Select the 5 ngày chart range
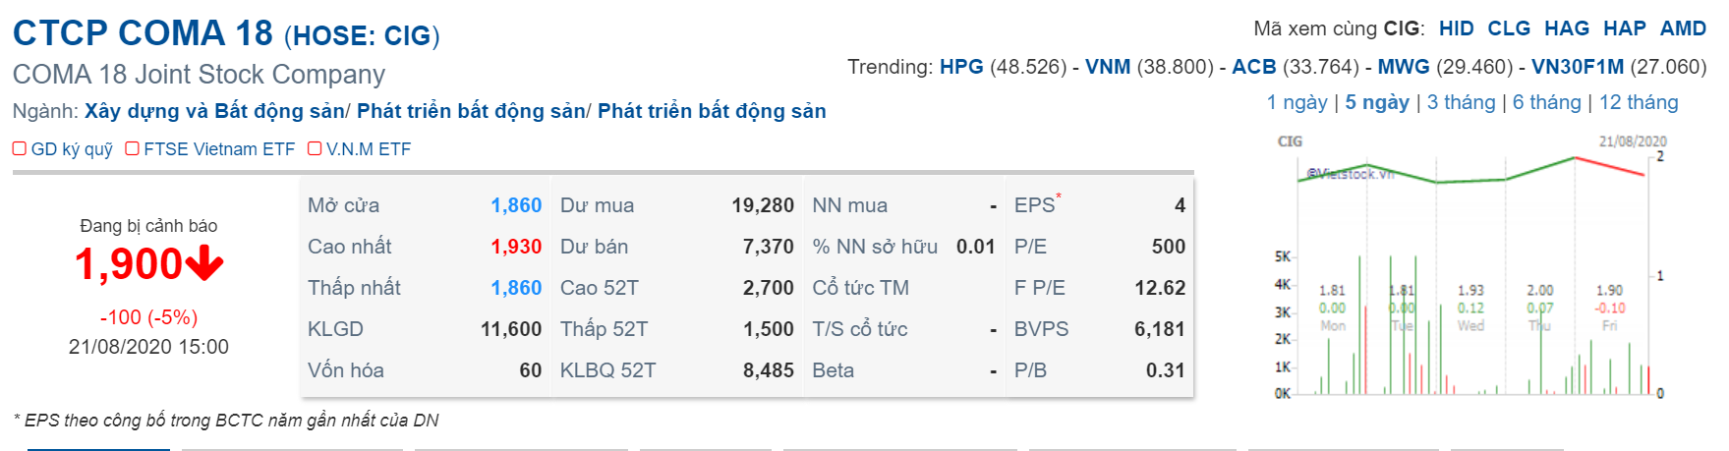 coord(1377,102)
